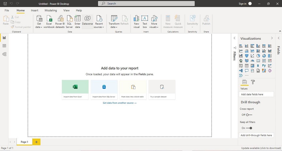Switch to Data view in left sidebar

coord(4,46)
